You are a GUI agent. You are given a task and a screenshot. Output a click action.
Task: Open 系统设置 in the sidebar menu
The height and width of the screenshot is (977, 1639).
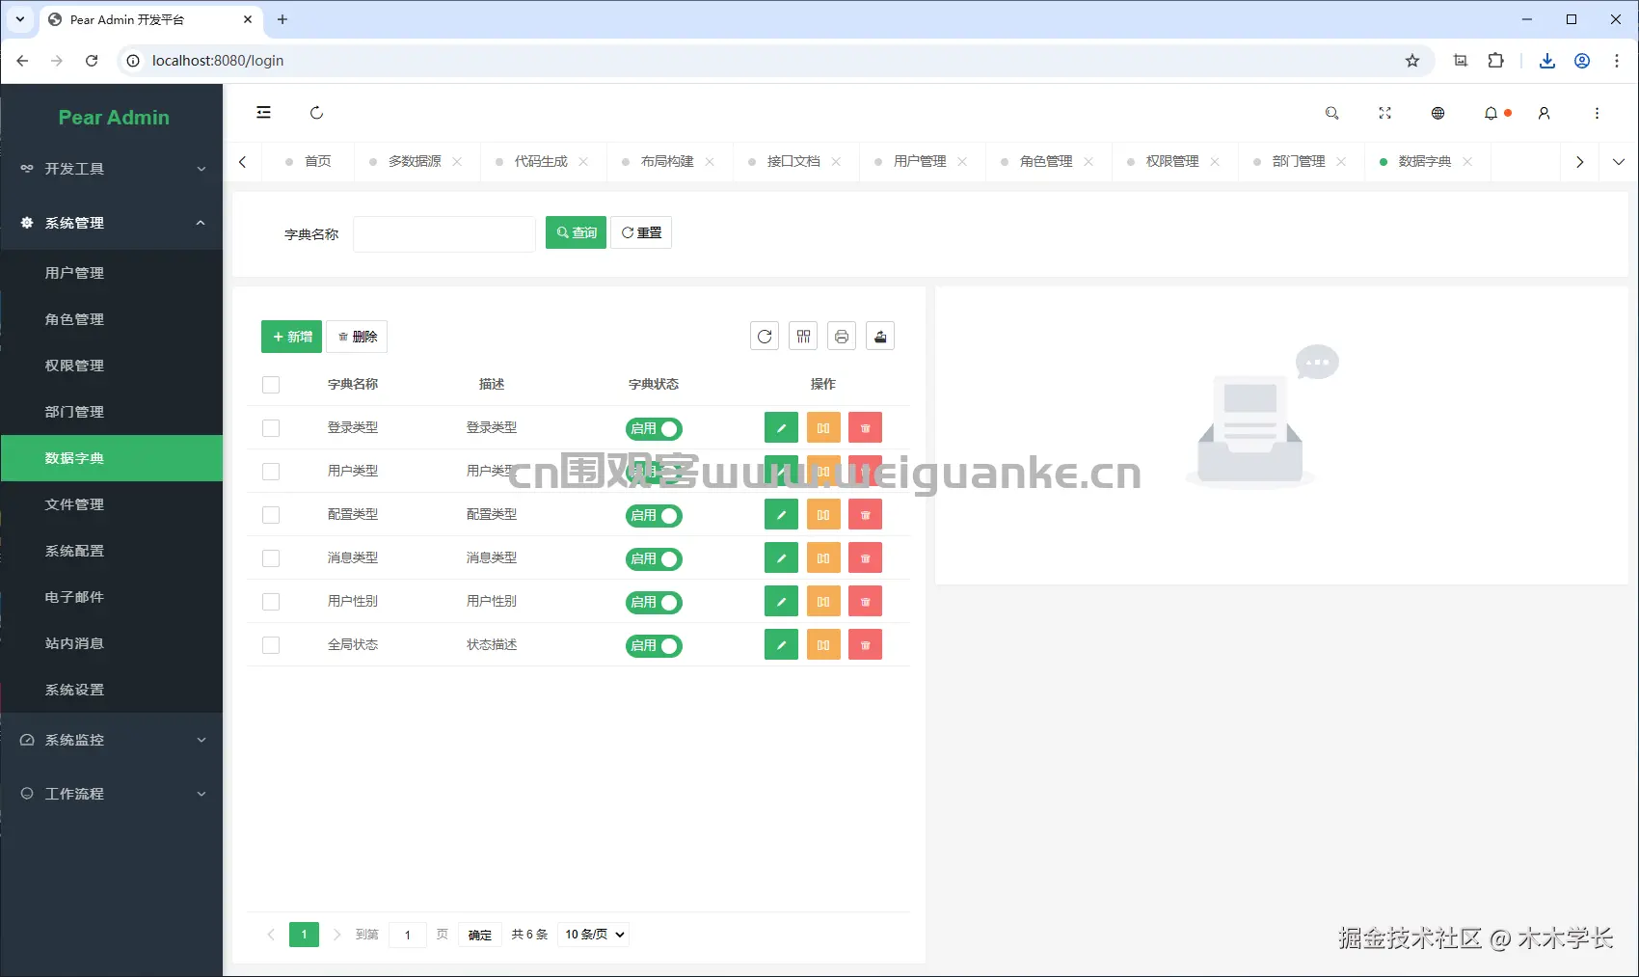[112, 690]
